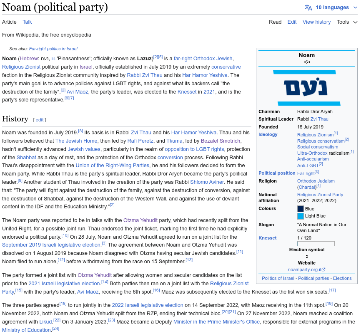Open the far-right link in intro
This screenshot has width=361, height=336.
183,59
